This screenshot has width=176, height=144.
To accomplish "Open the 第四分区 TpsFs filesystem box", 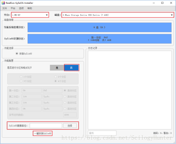I will pos(52,109).
